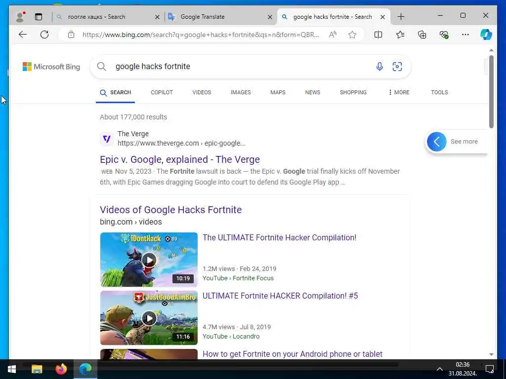This screenshot has width=506, height=379.
Task: Refresh the Bing search page
Action: coord(44,35)
